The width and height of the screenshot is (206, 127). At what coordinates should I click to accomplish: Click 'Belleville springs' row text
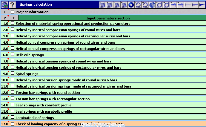click(x=30, y=55)
